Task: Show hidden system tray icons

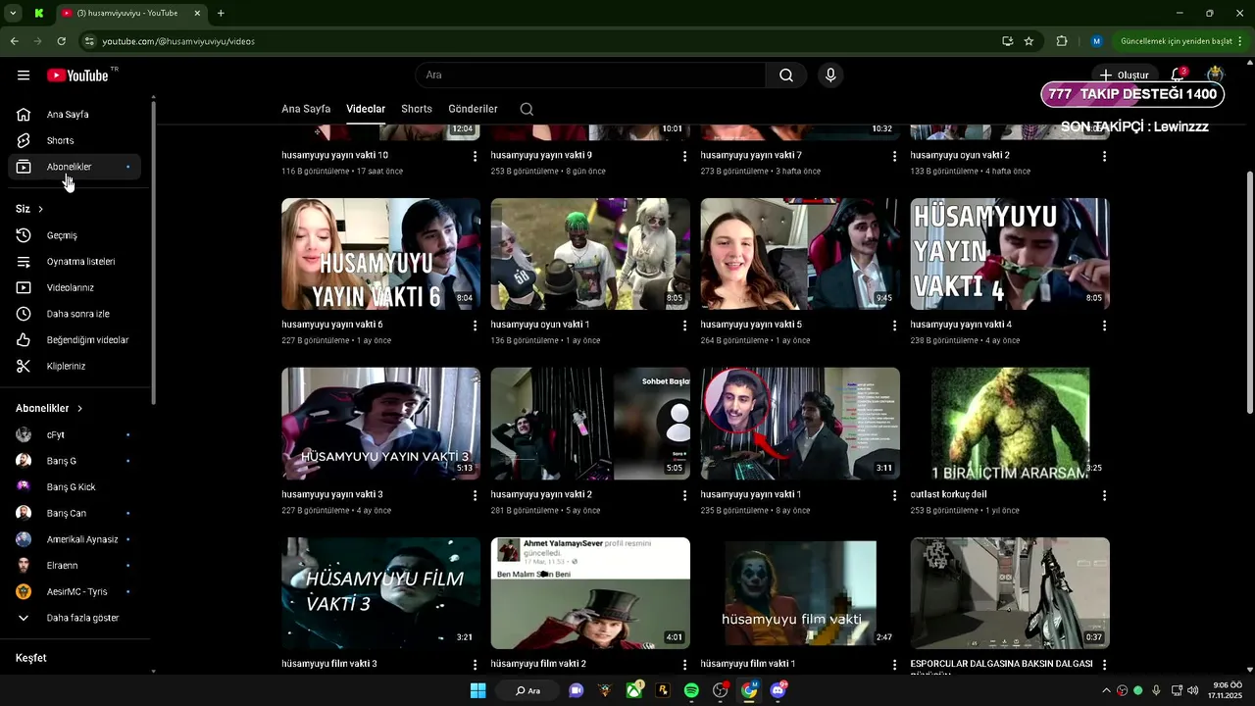Action: tap(1106, 690)
